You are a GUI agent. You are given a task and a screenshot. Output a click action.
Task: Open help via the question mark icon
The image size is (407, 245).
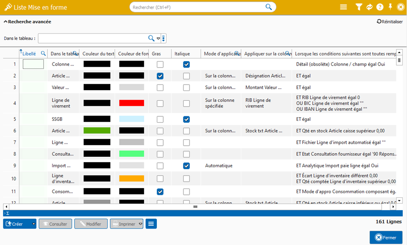click(x=380, y=7)
